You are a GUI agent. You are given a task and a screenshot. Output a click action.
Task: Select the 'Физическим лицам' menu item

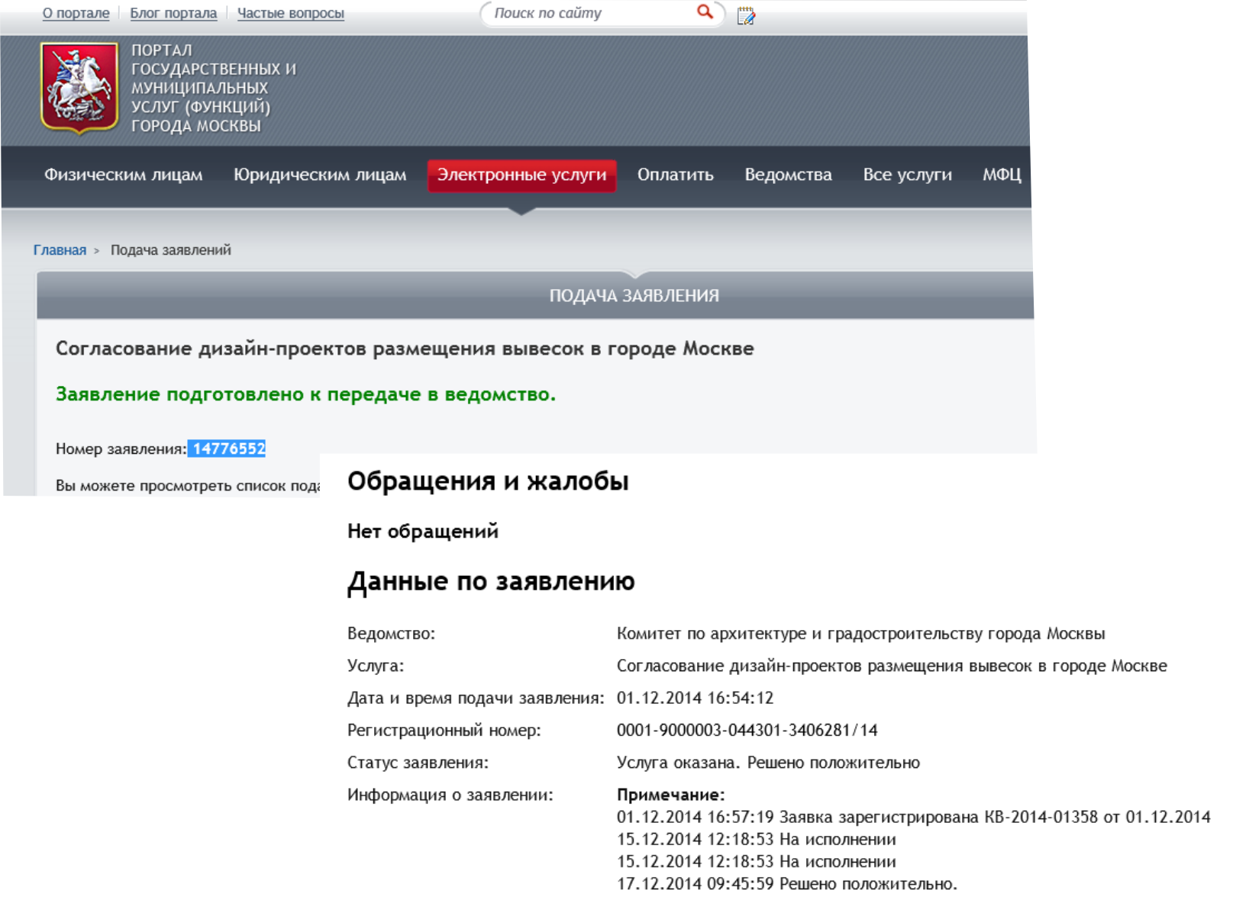[124, 175]
